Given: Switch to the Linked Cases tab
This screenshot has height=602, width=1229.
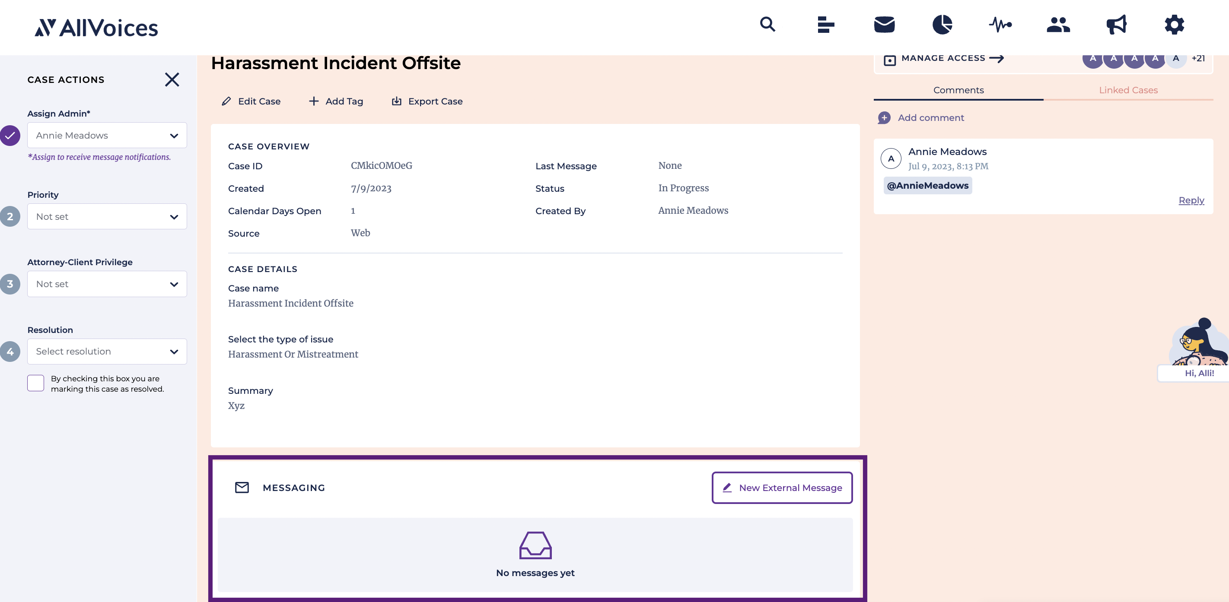Looking at the screenshot, I should (x=1128, y=89).
